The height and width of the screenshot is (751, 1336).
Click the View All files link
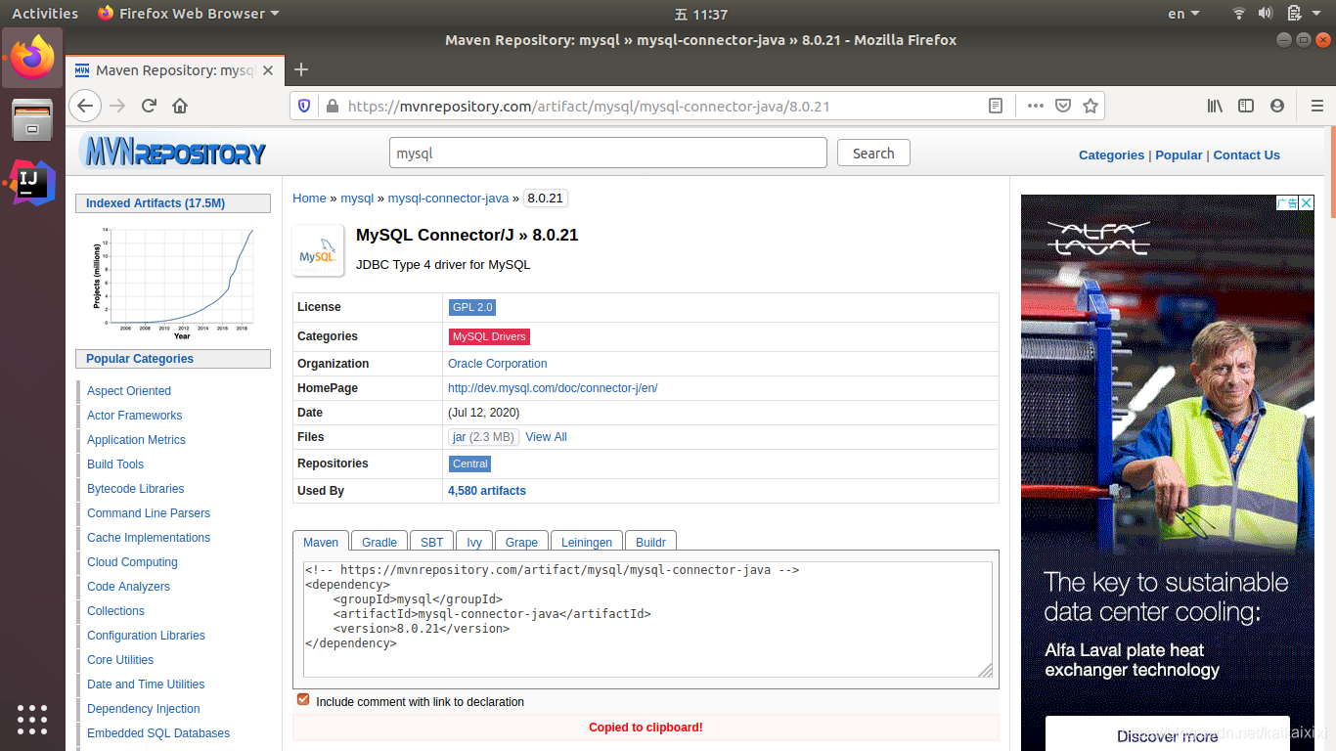pos(546,436)
